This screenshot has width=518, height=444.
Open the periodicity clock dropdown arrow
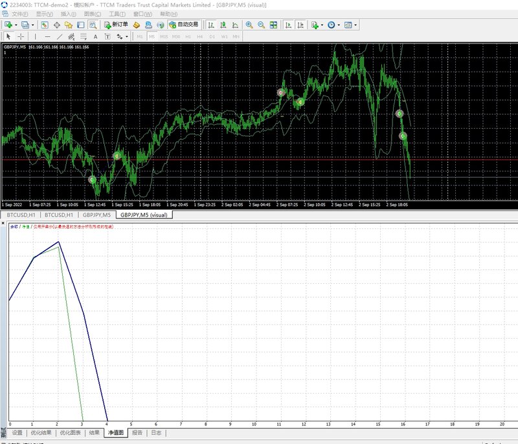click(x=339, y=25)
